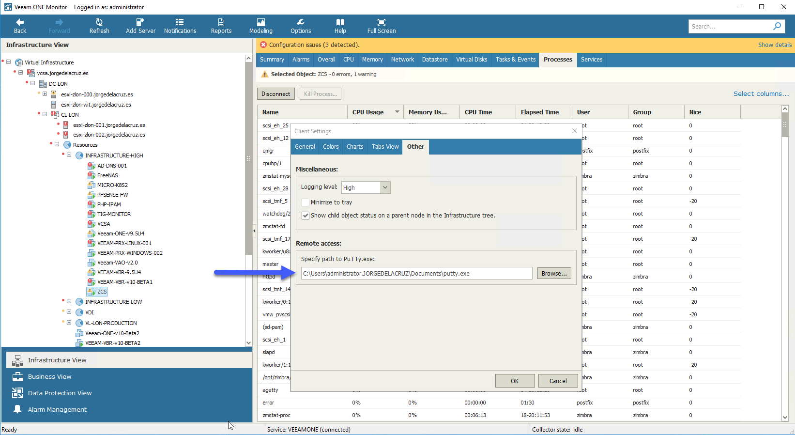Click the process list scrollbar down arrow
Image resolution: width=795 pixels, height=435 pixels.
785,418
